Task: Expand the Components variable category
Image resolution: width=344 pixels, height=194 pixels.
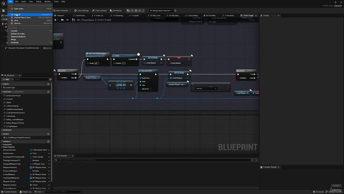Action: [2, 144]
